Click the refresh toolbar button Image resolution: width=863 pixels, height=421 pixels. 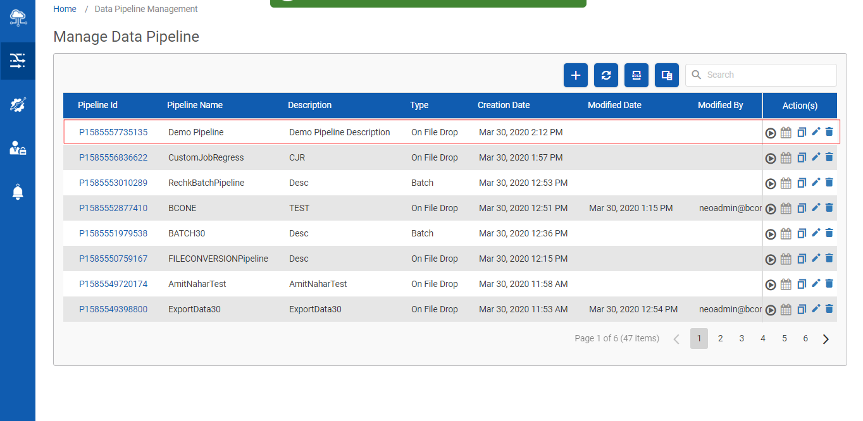606,75
